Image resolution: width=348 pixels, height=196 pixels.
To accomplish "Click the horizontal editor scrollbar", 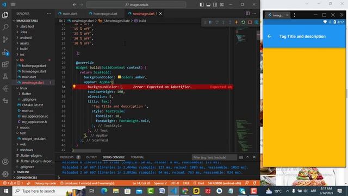I will pyautogui.click(x=86, y=151).
